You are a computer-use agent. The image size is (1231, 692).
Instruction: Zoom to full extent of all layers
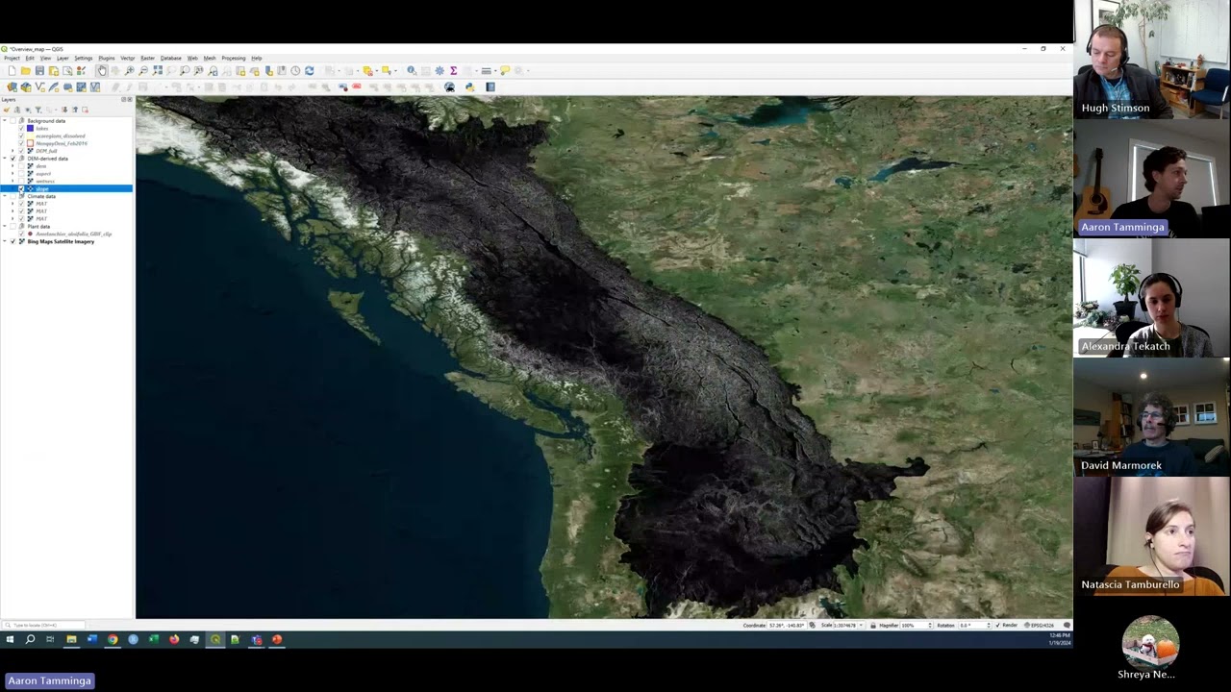coord(158,70)
